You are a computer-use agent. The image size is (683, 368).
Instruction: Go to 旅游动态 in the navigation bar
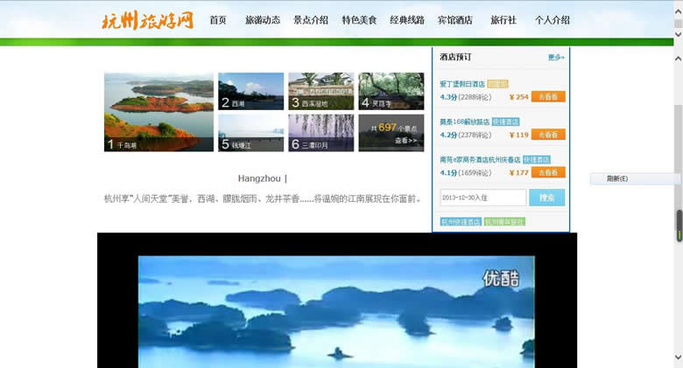[263, 20]
